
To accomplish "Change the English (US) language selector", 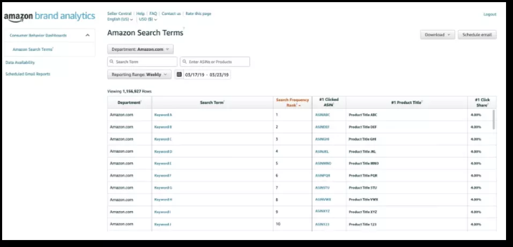I will [120, 19].
